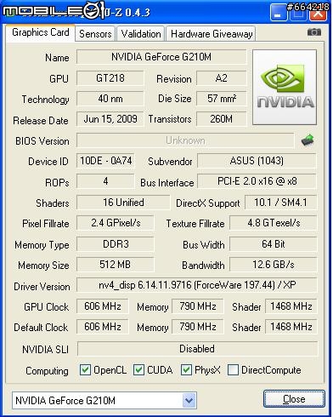Click Pixel Fillrate 2.4 GPixel/s
333x417 pixels.
coord(116,223)
